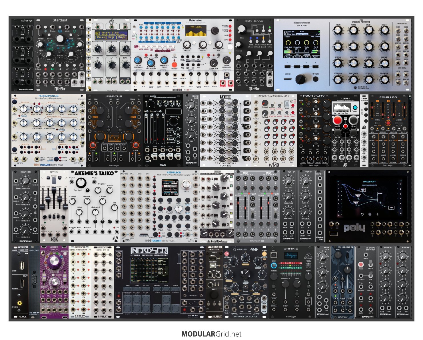Image resolution: width=423 pixels, height=340 pixels.
Task: Click the plus icon on Poly screen
Action: (378, 214)
